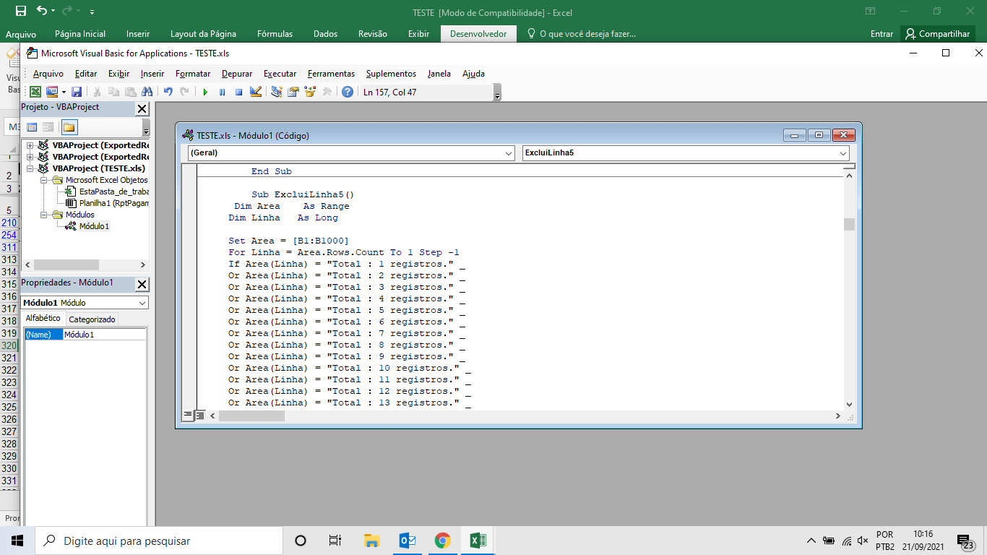
Task: Click the code window vertical scrollbar thumb
Action: click(x=849, y=224)
